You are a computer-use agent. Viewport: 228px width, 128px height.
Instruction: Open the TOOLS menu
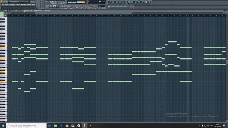click(29, 5)
